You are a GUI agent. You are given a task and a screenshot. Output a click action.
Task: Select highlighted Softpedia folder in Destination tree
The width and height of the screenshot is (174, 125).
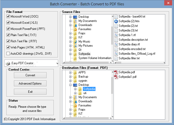89,89
